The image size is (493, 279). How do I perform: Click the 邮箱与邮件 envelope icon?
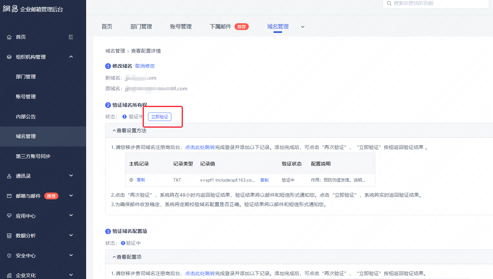[9, 196]
